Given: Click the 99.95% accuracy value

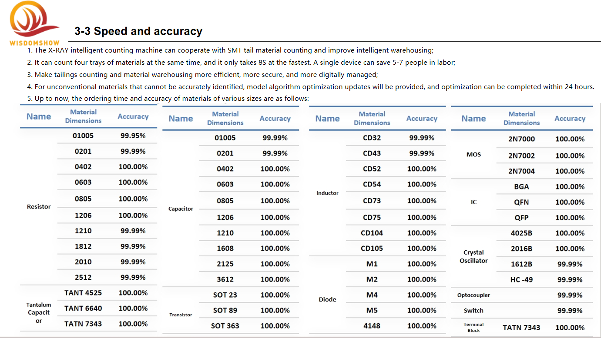Looking at the screenshot, I should point(133,136).
